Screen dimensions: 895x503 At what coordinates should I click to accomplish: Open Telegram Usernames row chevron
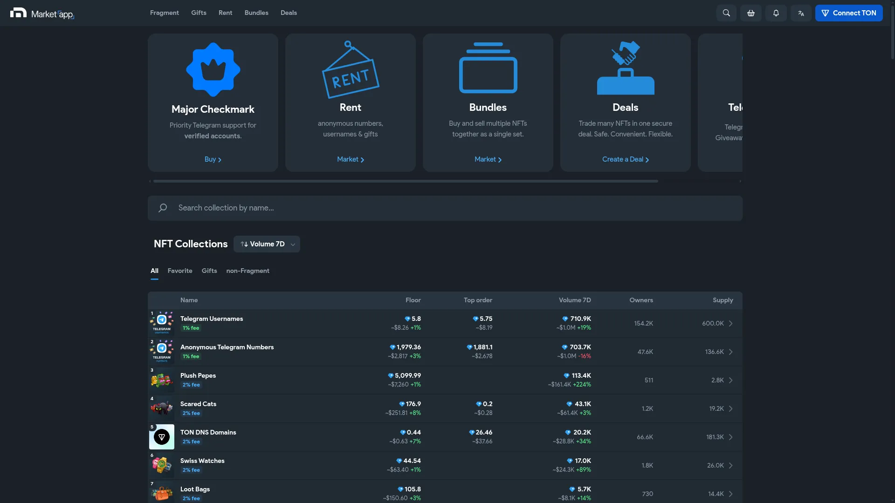[731, 323]
